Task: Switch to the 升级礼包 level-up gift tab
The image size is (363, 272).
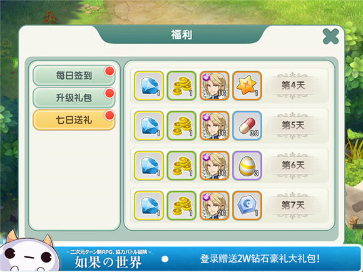Action: [x=74, y=98]
